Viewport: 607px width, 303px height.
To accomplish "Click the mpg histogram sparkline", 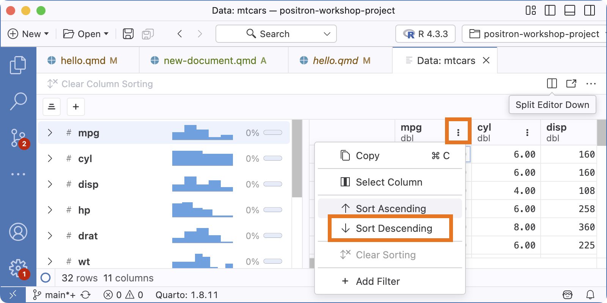I will tap(203, 132).
